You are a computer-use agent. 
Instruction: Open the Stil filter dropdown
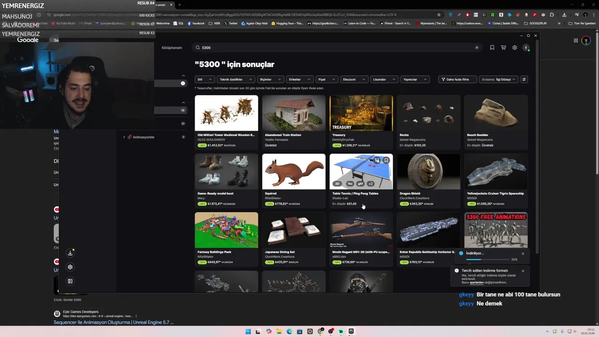(204, 79)
